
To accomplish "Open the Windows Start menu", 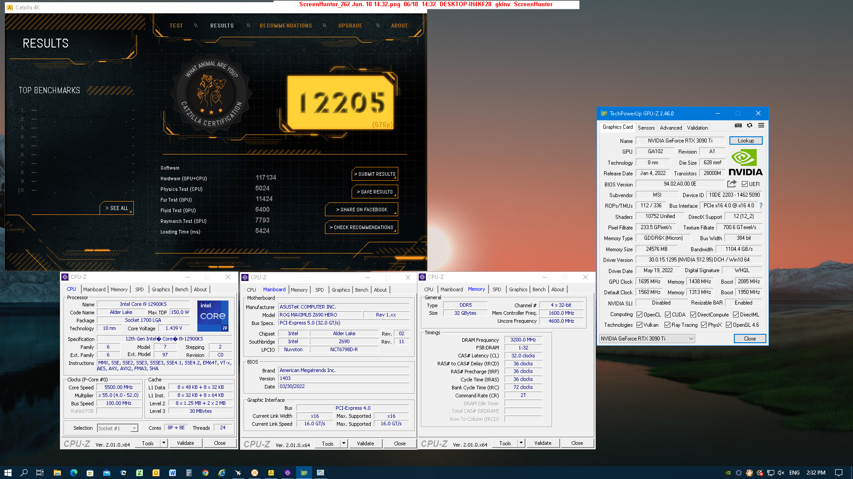I will coord(8,472).
